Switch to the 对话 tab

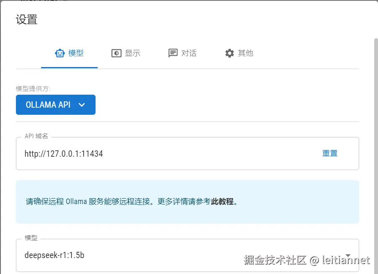tap(182, 53)
